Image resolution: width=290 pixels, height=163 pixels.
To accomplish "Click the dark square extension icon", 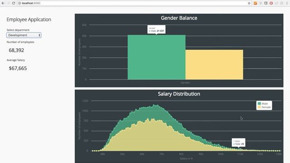I will pyautogui.click(x=266, y=3).
